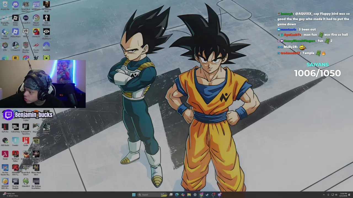353x198 pixels.
Task: Open Task View on the taskbar
Action: 171,195
